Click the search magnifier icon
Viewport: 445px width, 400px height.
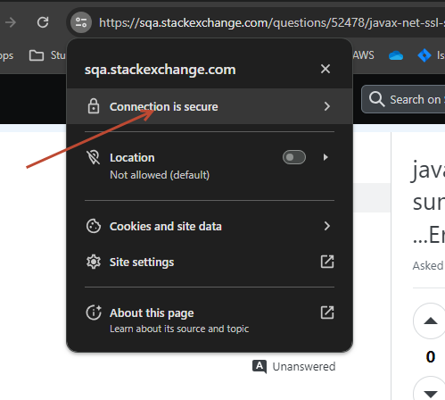tap(376, 99)
